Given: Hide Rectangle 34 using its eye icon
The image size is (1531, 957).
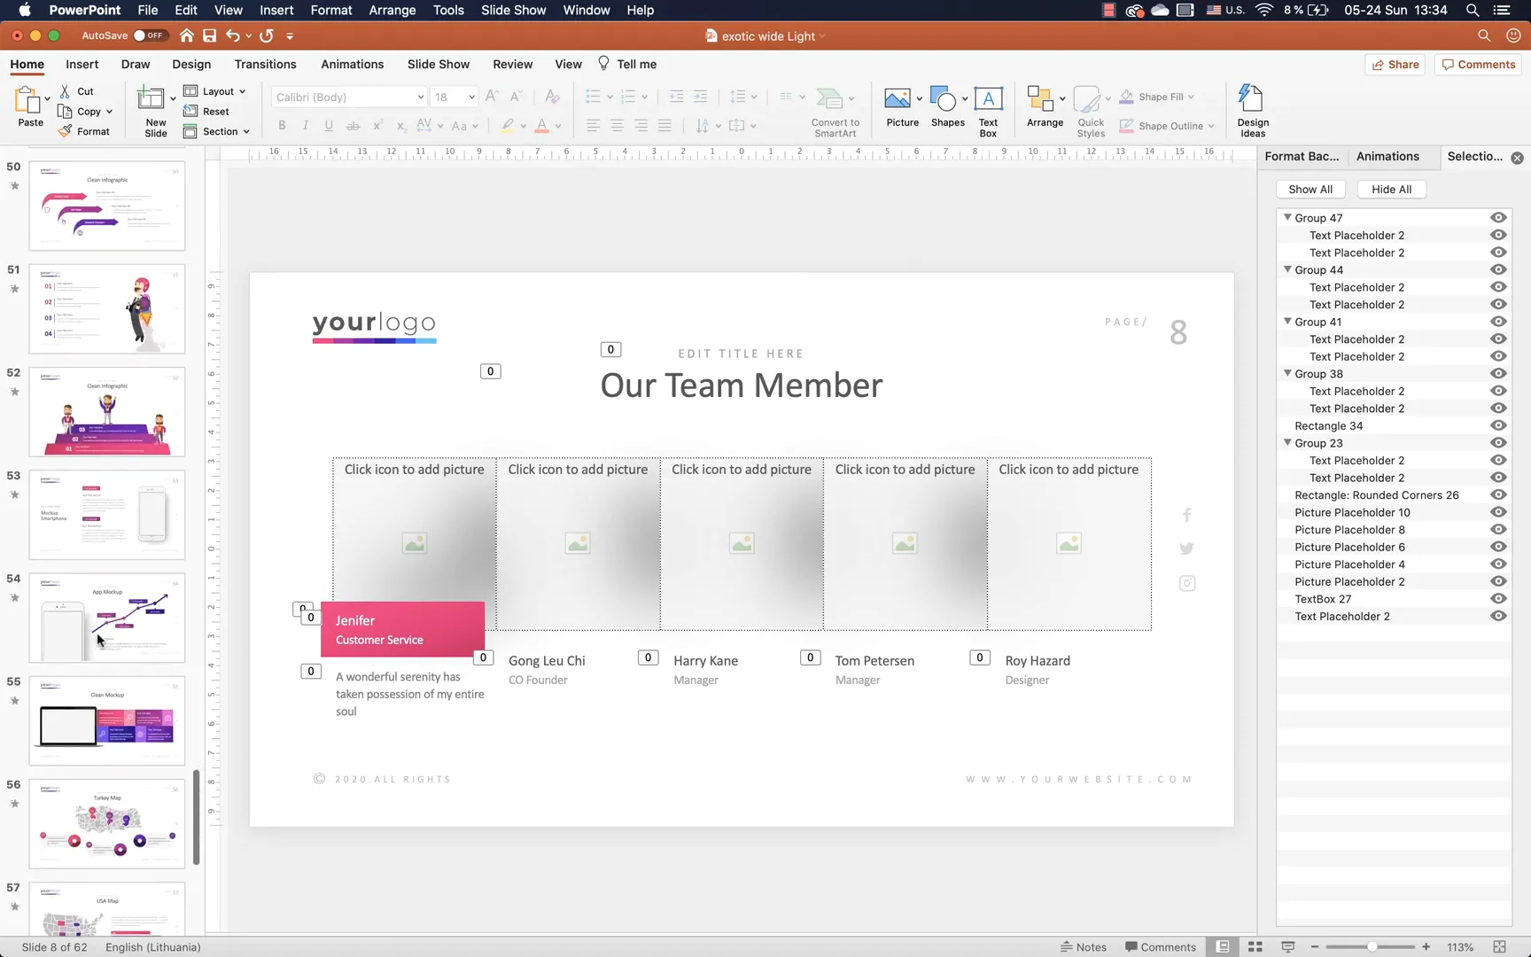Looking at the screenshot, I should pyautogui.click(x=1498, y=426).
